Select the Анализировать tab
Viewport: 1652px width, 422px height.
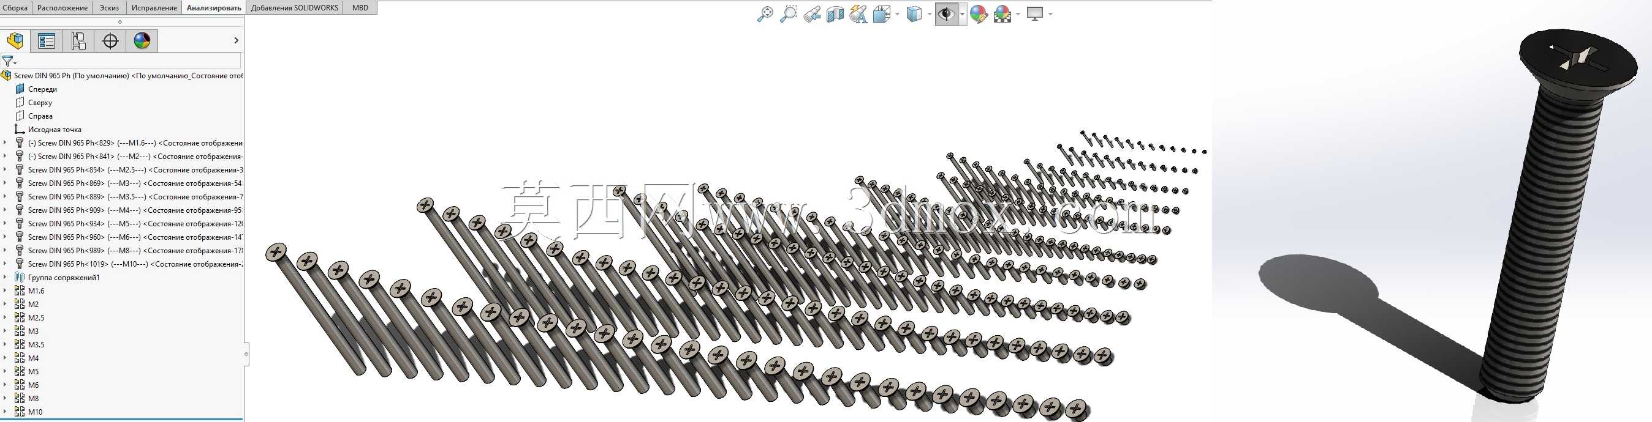214,8
